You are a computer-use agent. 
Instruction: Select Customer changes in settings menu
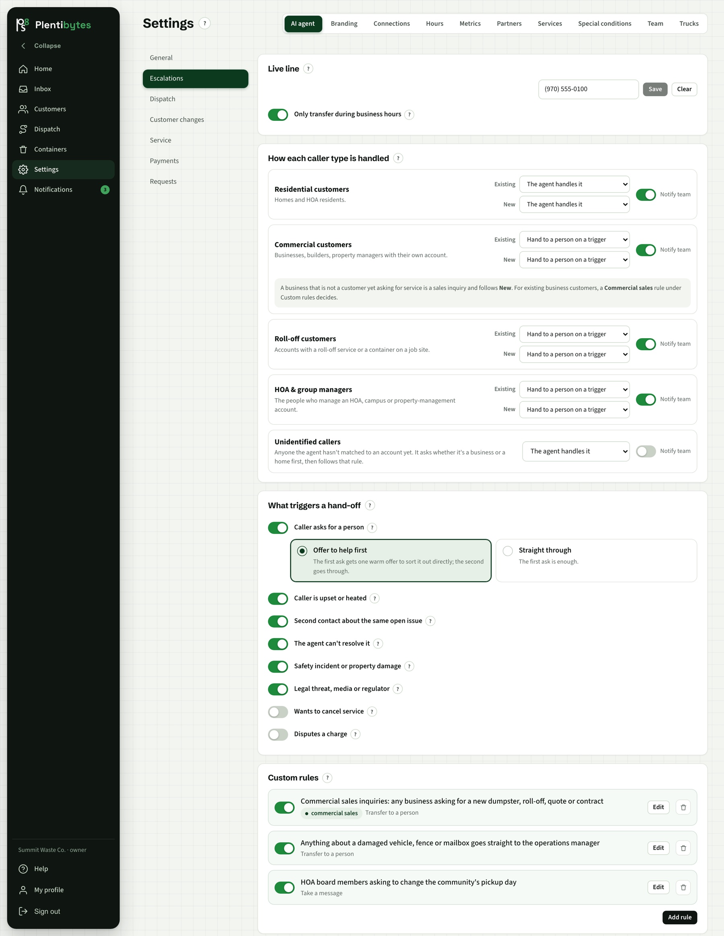pos(195,120)
